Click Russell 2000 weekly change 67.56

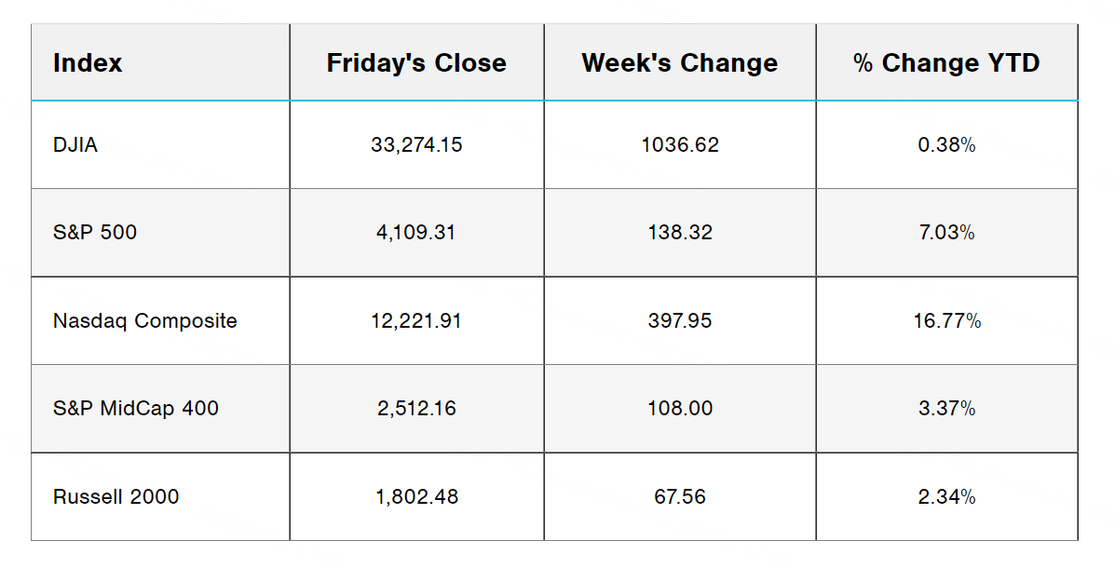coord(680,497)
